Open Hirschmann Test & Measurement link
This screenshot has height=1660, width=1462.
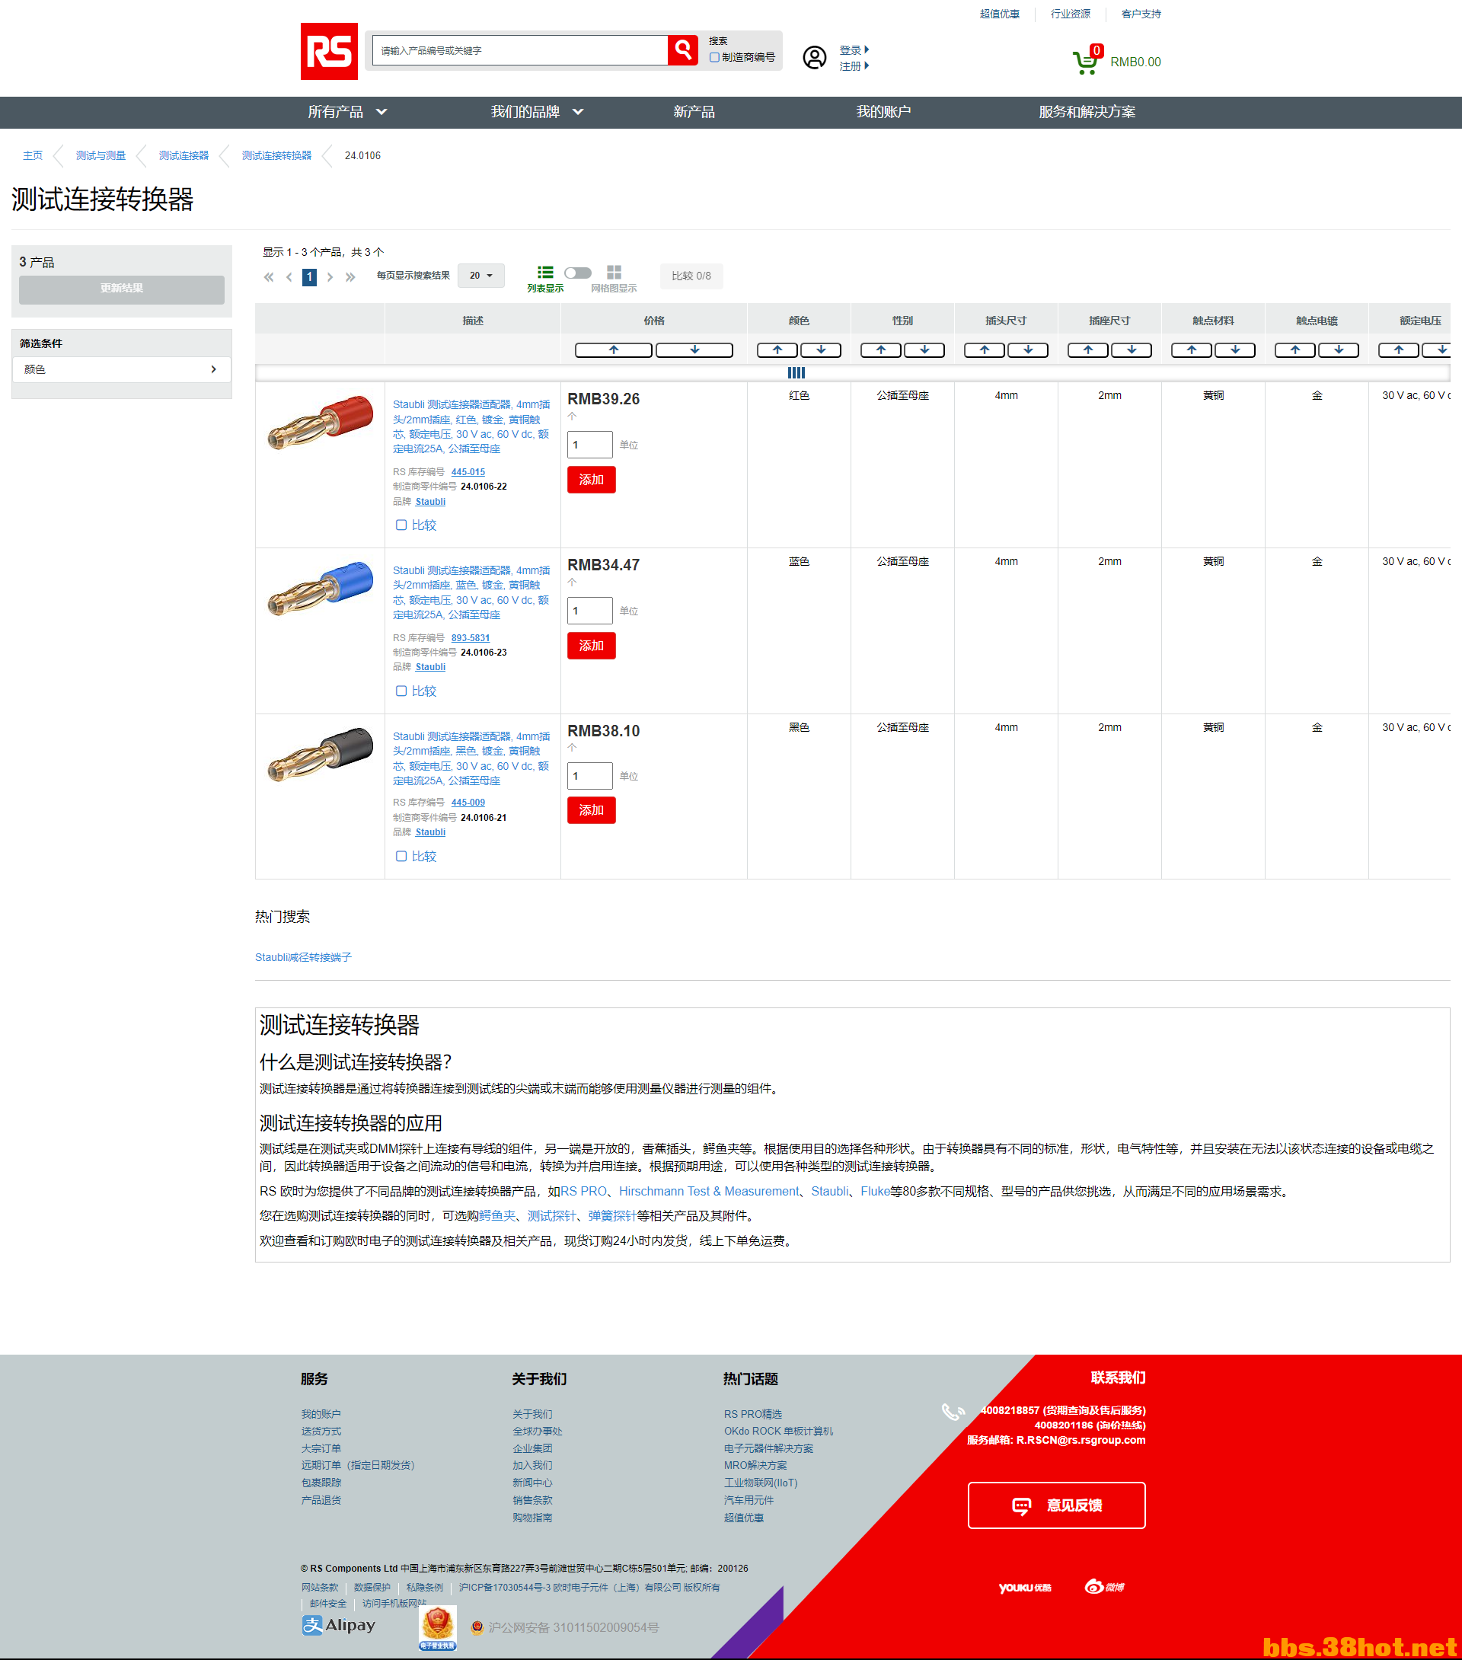pyautogui.click(x=709, y=1192)
